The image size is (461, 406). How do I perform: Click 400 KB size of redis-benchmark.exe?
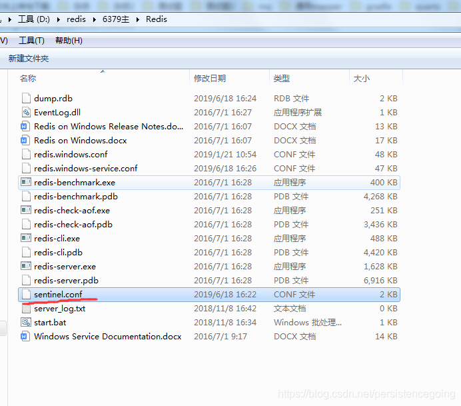coord(384,183)
